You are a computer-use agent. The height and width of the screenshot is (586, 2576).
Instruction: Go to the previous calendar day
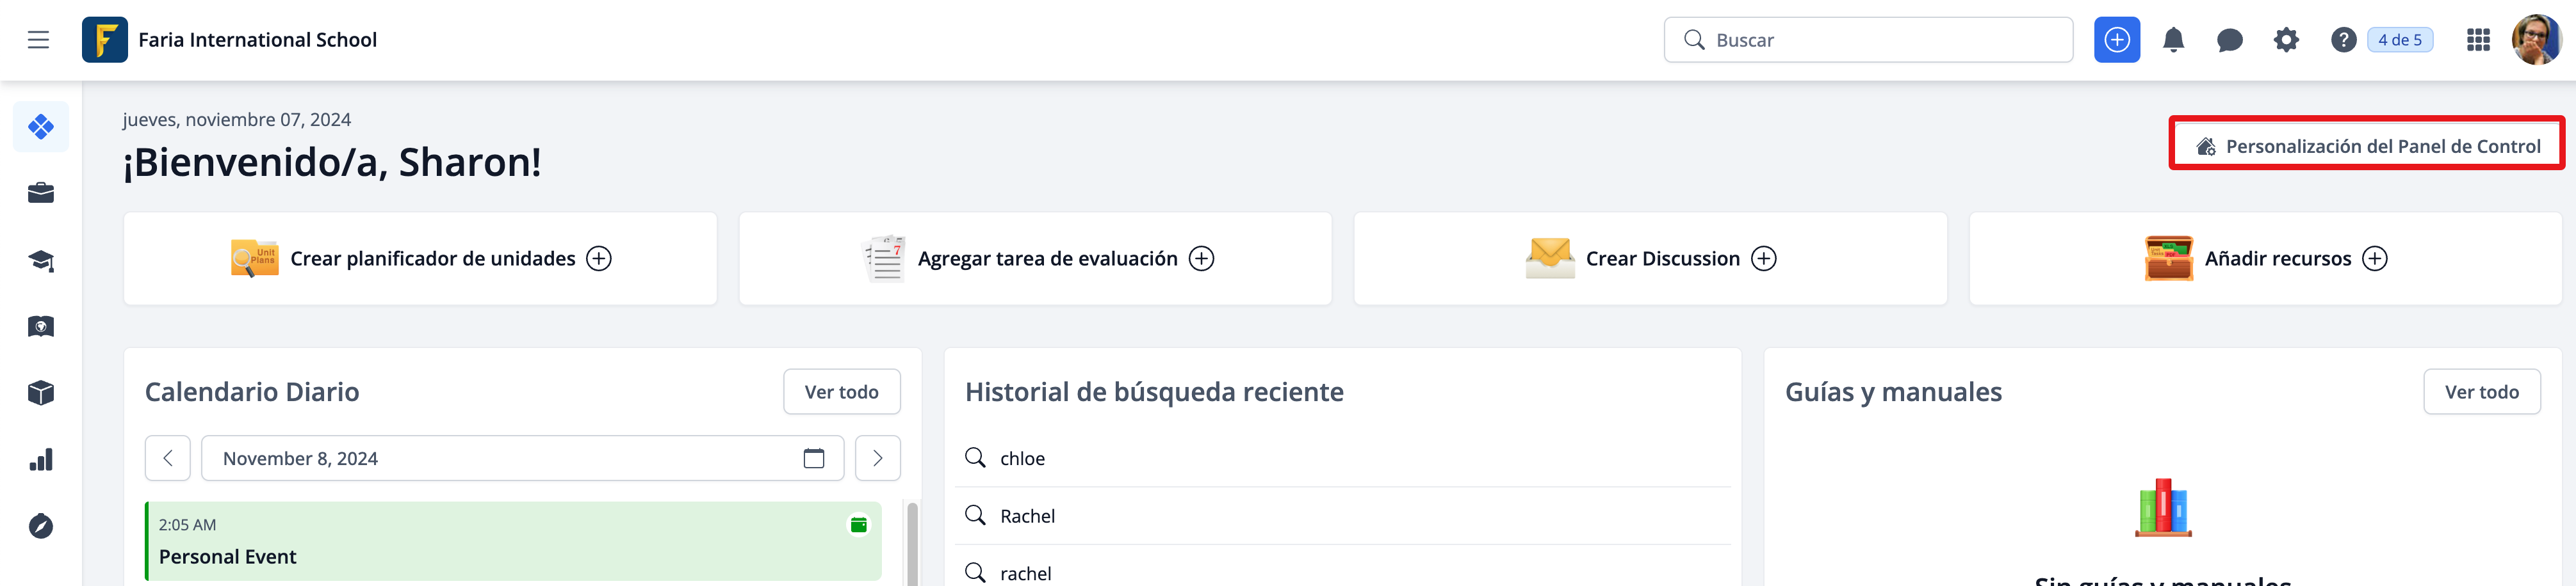(168, 458)
